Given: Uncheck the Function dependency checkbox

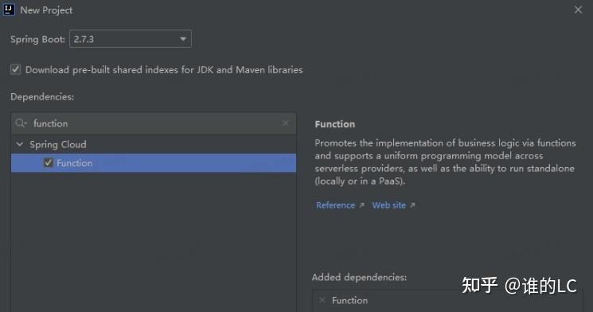Looking at the screenshot, I should (x=49, y=163).
